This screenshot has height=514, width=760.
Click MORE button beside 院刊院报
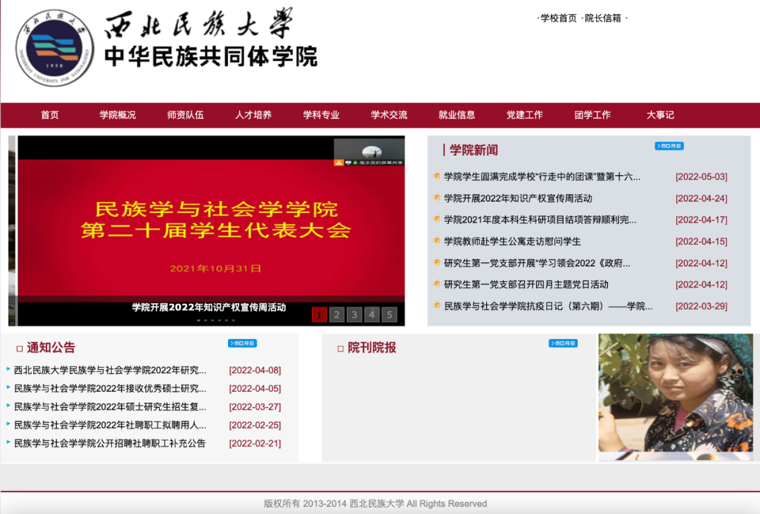click(x=563, y=343)
